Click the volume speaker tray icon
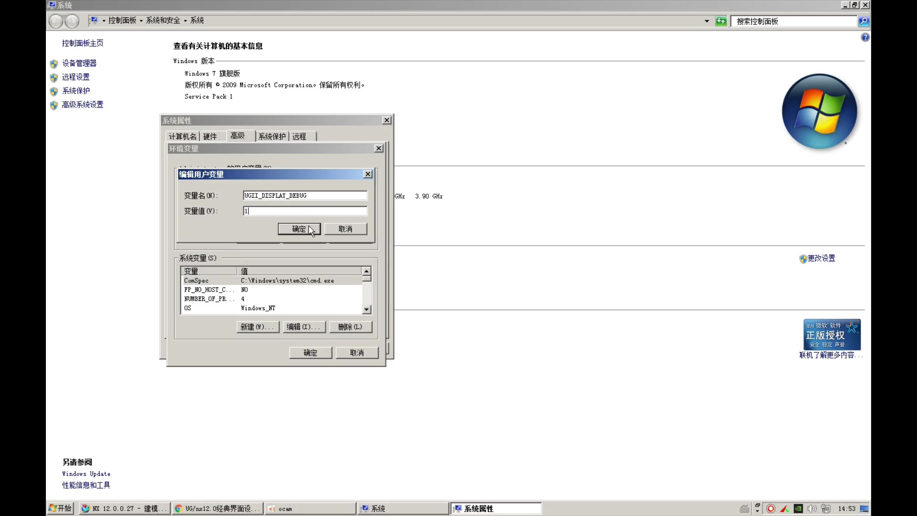The image size is (917, 516). point(811,508)
